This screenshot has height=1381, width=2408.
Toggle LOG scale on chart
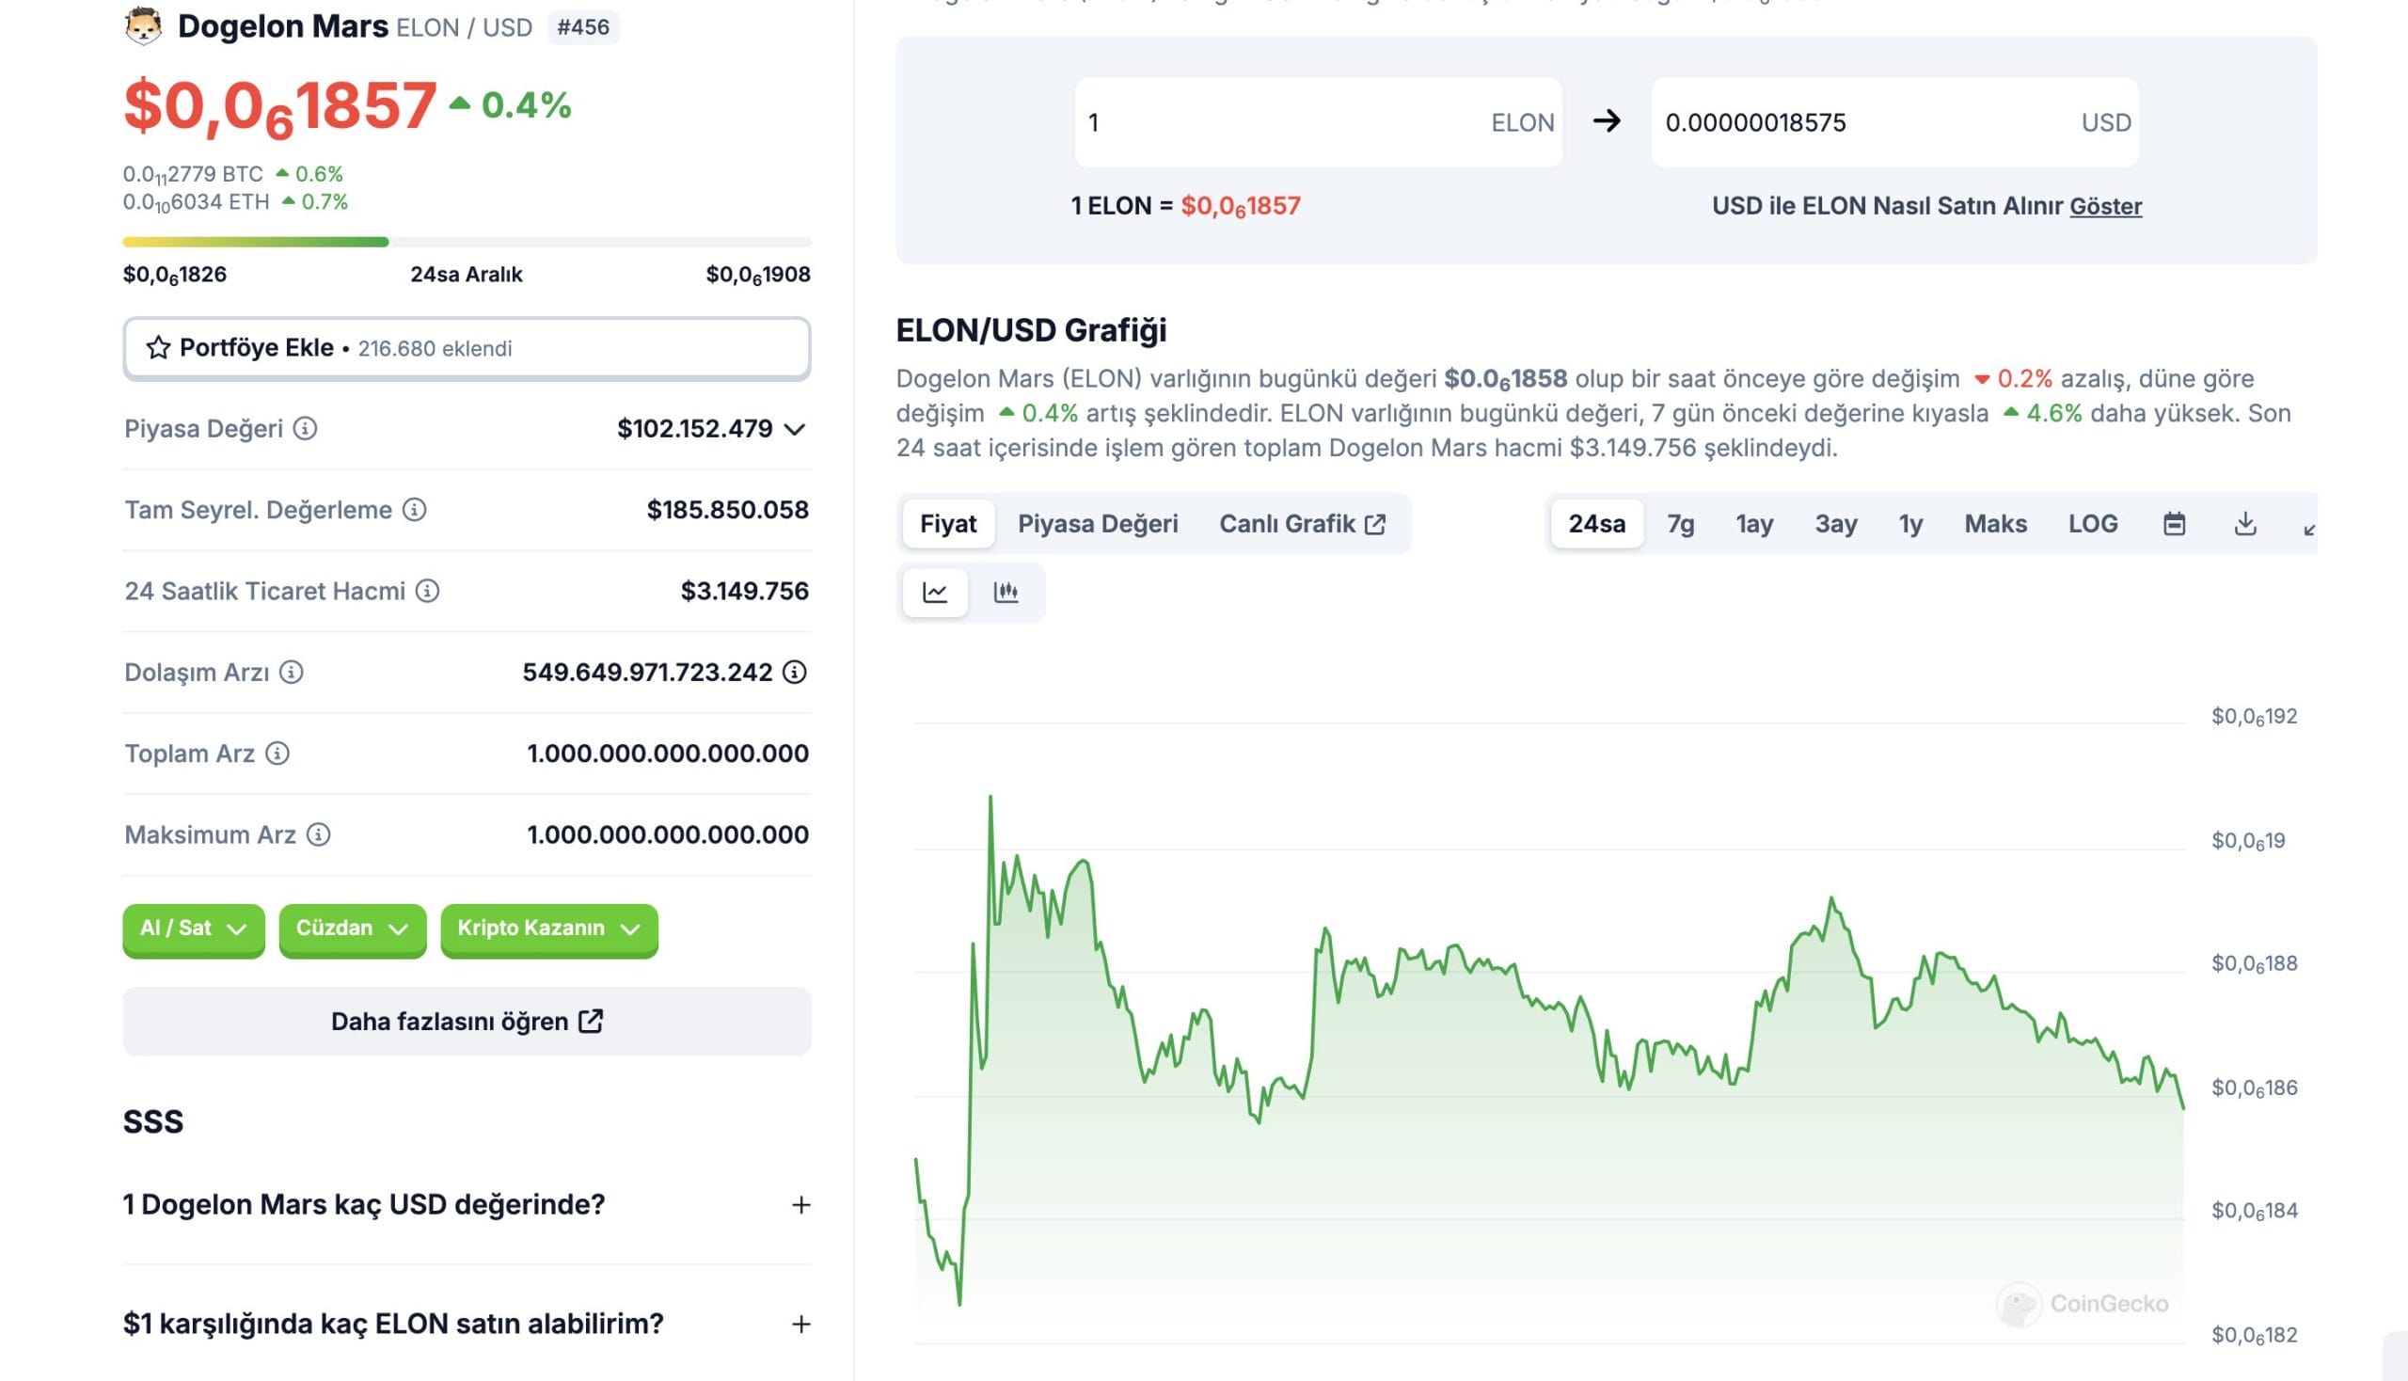2092,524
